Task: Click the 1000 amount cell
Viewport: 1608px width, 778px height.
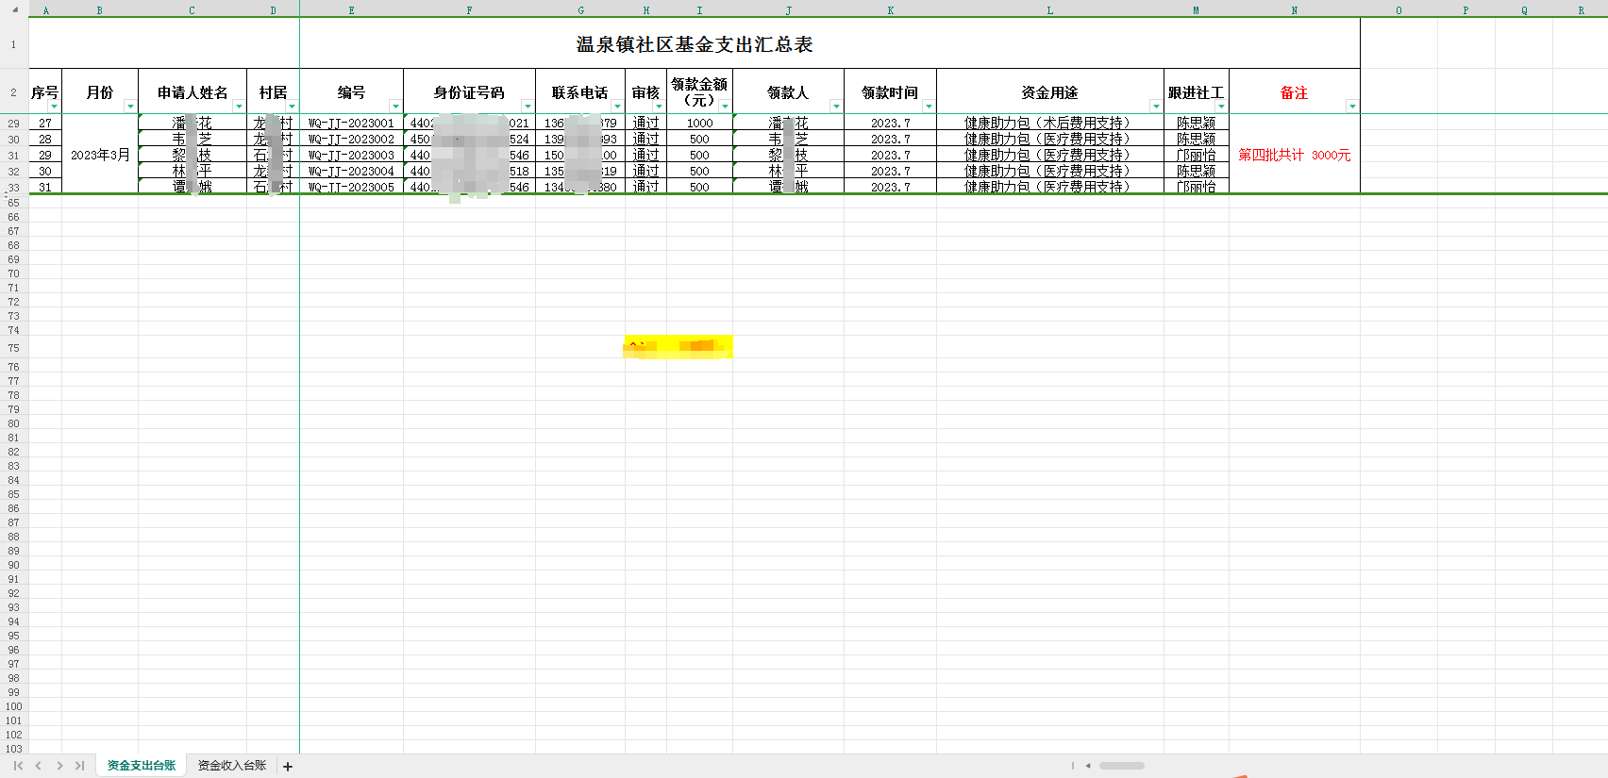Action: (699, 124)
